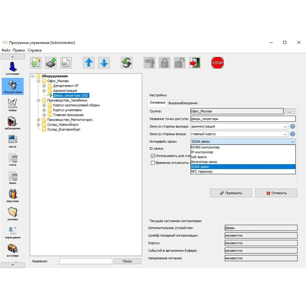The height and width of the screenshot is (306, 306).
Task: Select Главная проходная tree item
Action: click(x=68, y=115)
